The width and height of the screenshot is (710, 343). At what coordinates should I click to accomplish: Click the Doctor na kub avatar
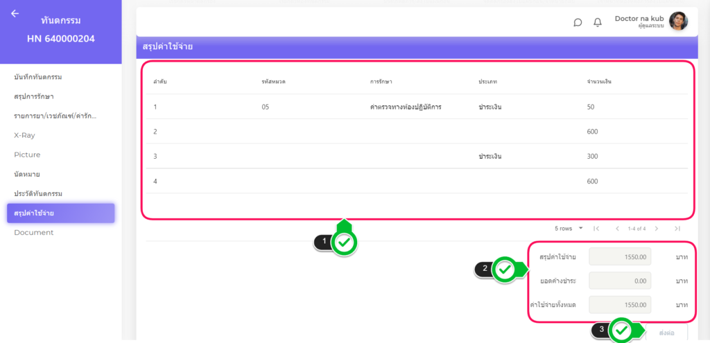click(x=678, y=21)
